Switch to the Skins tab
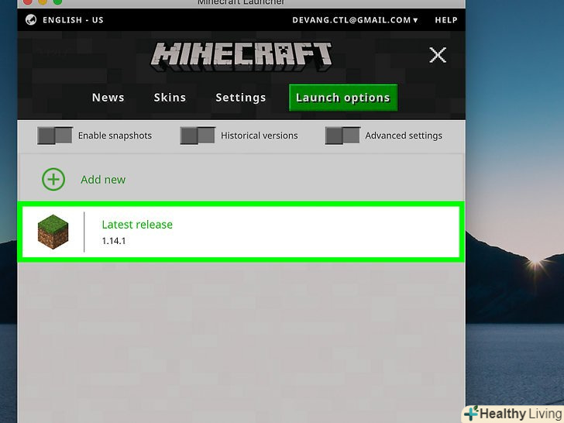Viewport: 564px width, 423px height. (x=170, y=98)
